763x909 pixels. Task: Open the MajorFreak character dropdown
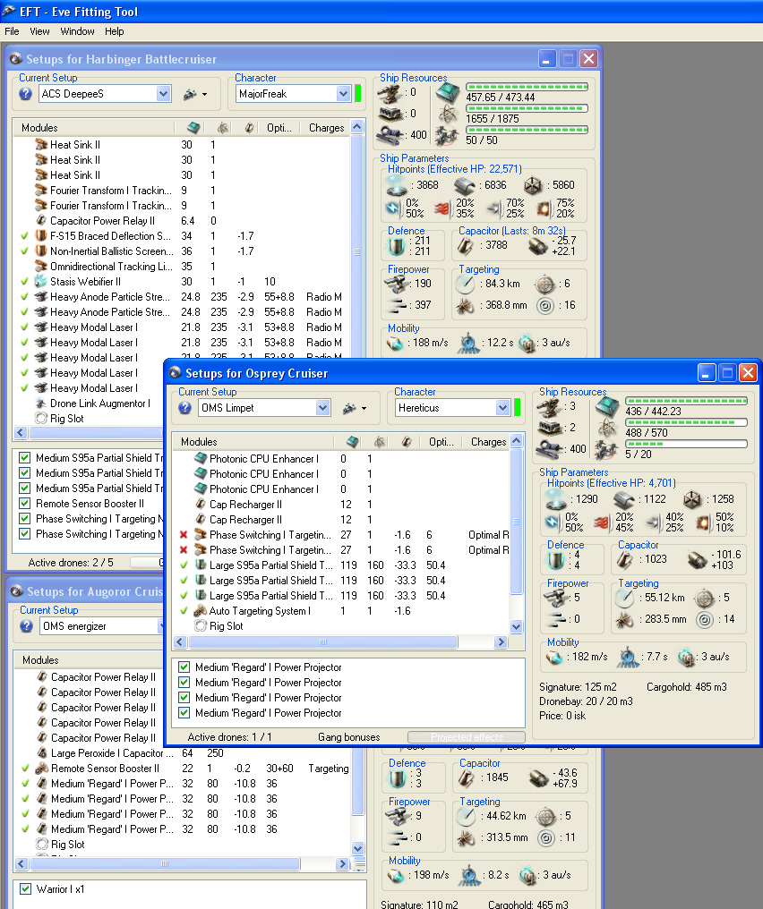pyautogui.click(x=343, y=94)
